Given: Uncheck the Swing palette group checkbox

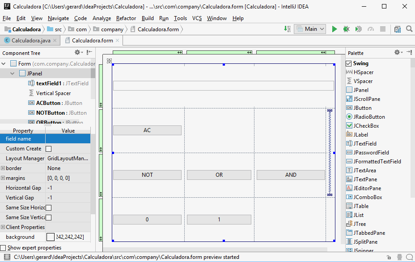Looking at the screenshot, I should 349,63.
